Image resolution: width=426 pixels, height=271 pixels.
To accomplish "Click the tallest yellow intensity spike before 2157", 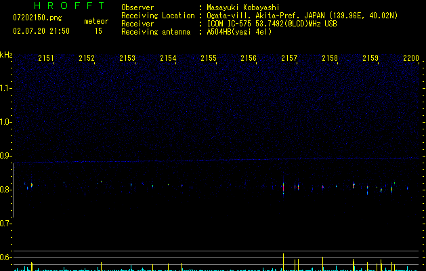I will tap(283, 262).
